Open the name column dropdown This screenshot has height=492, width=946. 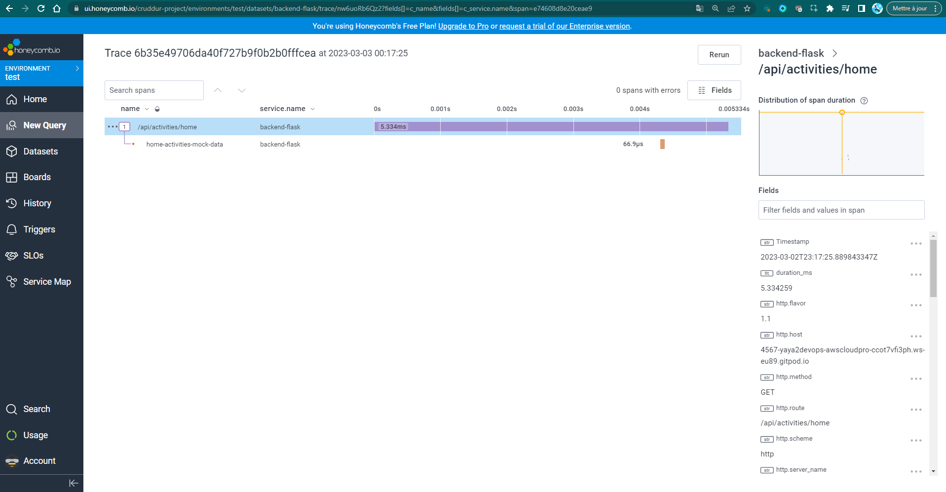click(x=147, y=109)
